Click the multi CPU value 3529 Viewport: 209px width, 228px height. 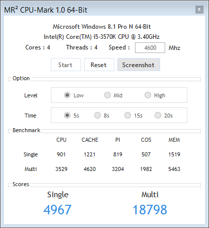[61, 169]
